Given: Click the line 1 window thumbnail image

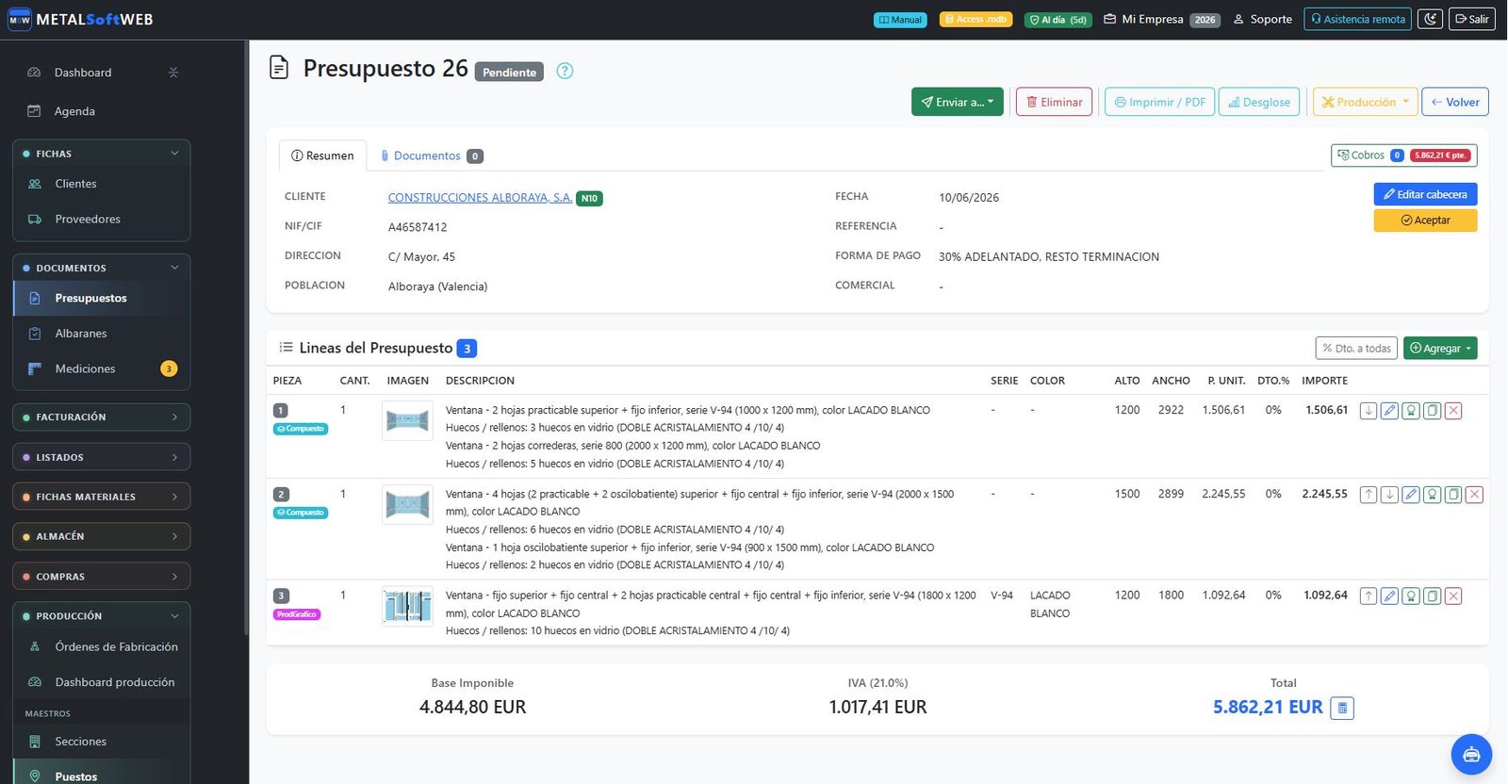Looking at the screenshot, I should [x=407, y=420].
